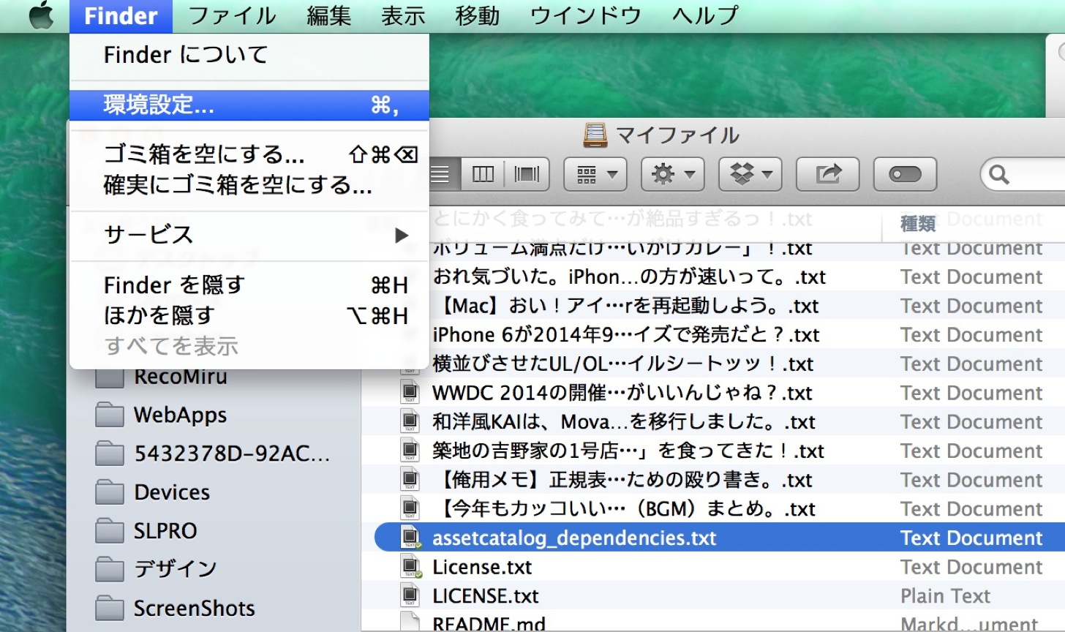This screenshot has width=1065, height=632.
Task: Click the 和洋風KAI file's text icon
Action: pos(410,422)
